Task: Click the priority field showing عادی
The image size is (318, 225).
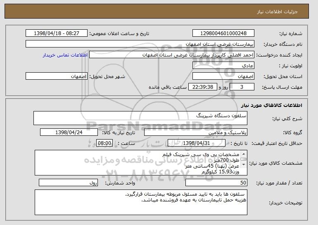Action: [x=223, y=66]
